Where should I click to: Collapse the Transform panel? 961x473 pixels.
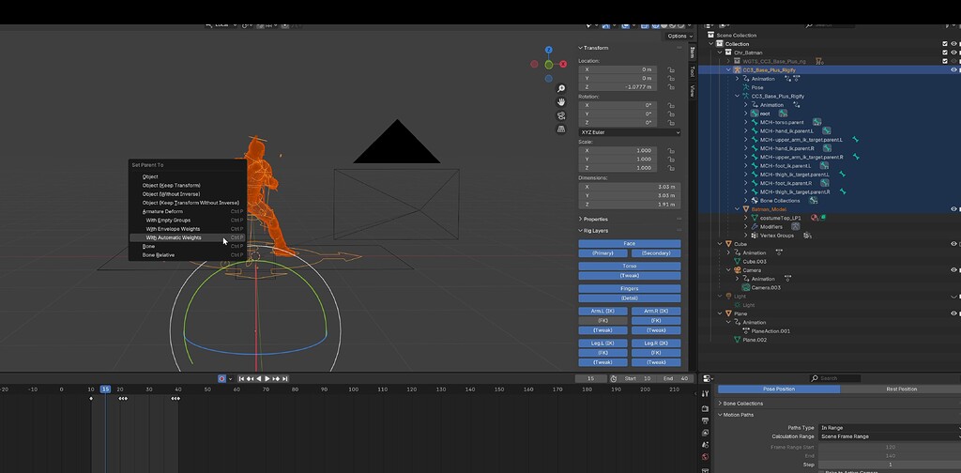point(580,48)
